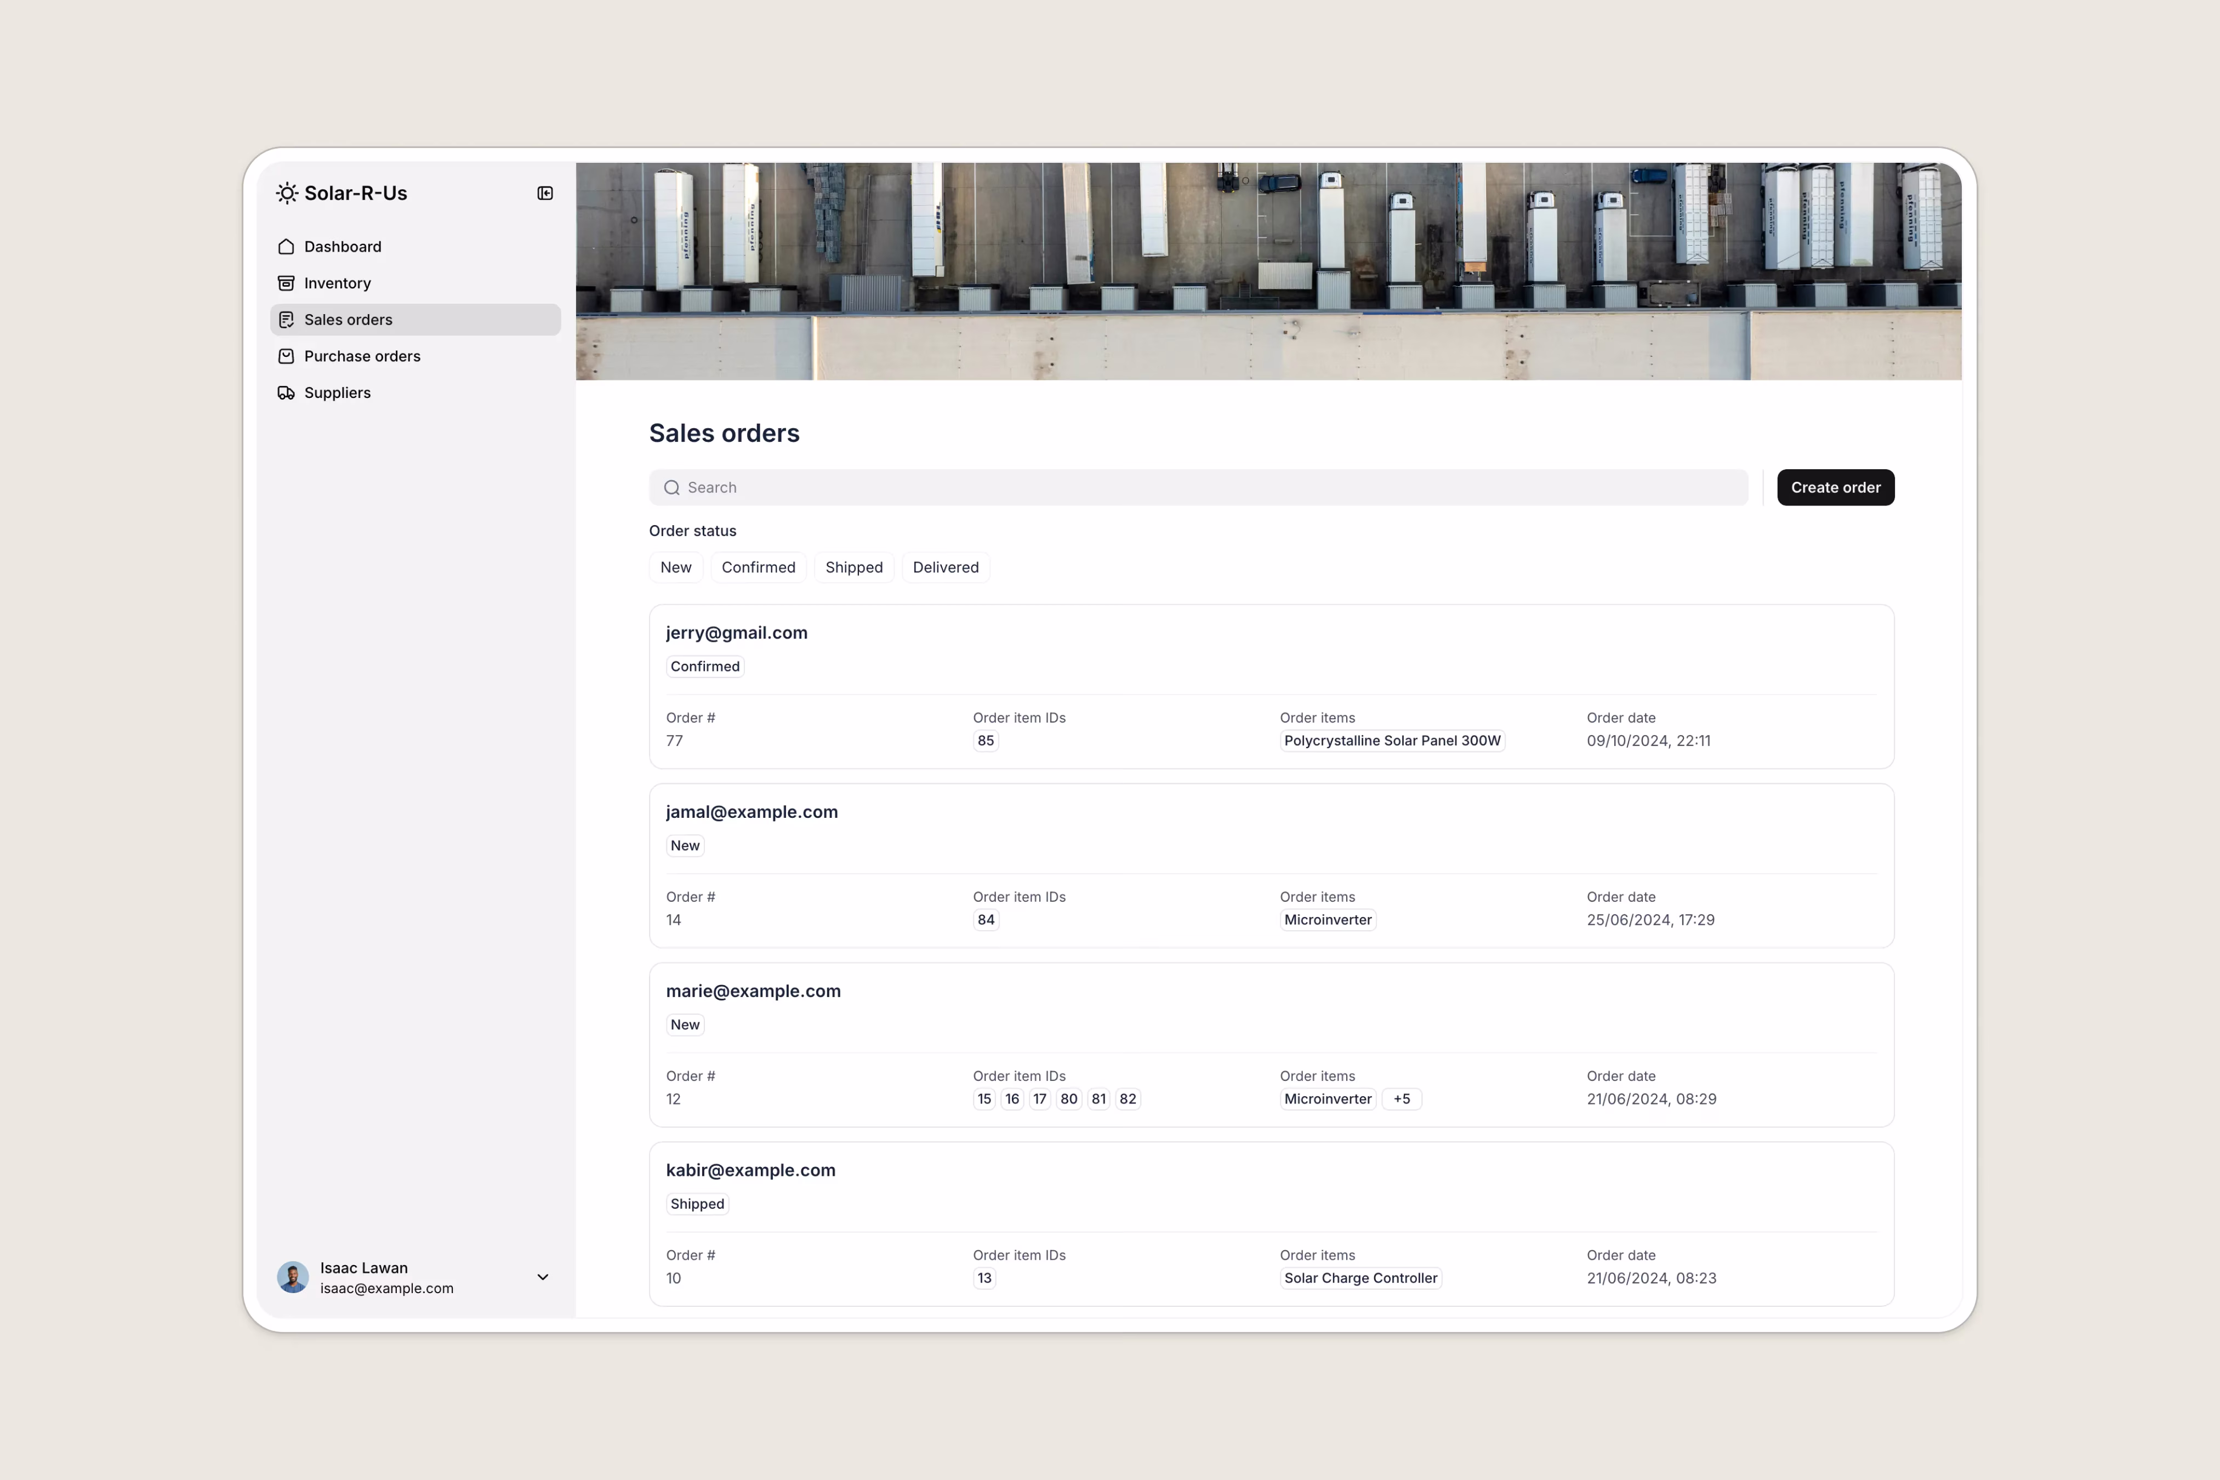Click the Purchase orders bag icon
This screenshot has width=2220, height=1480.
tap(287, 356)
